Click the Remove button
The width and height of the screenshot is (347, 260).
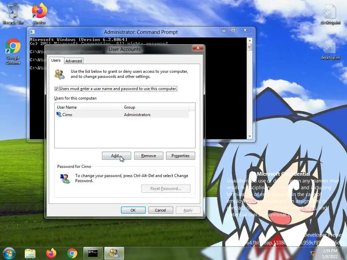148,156
